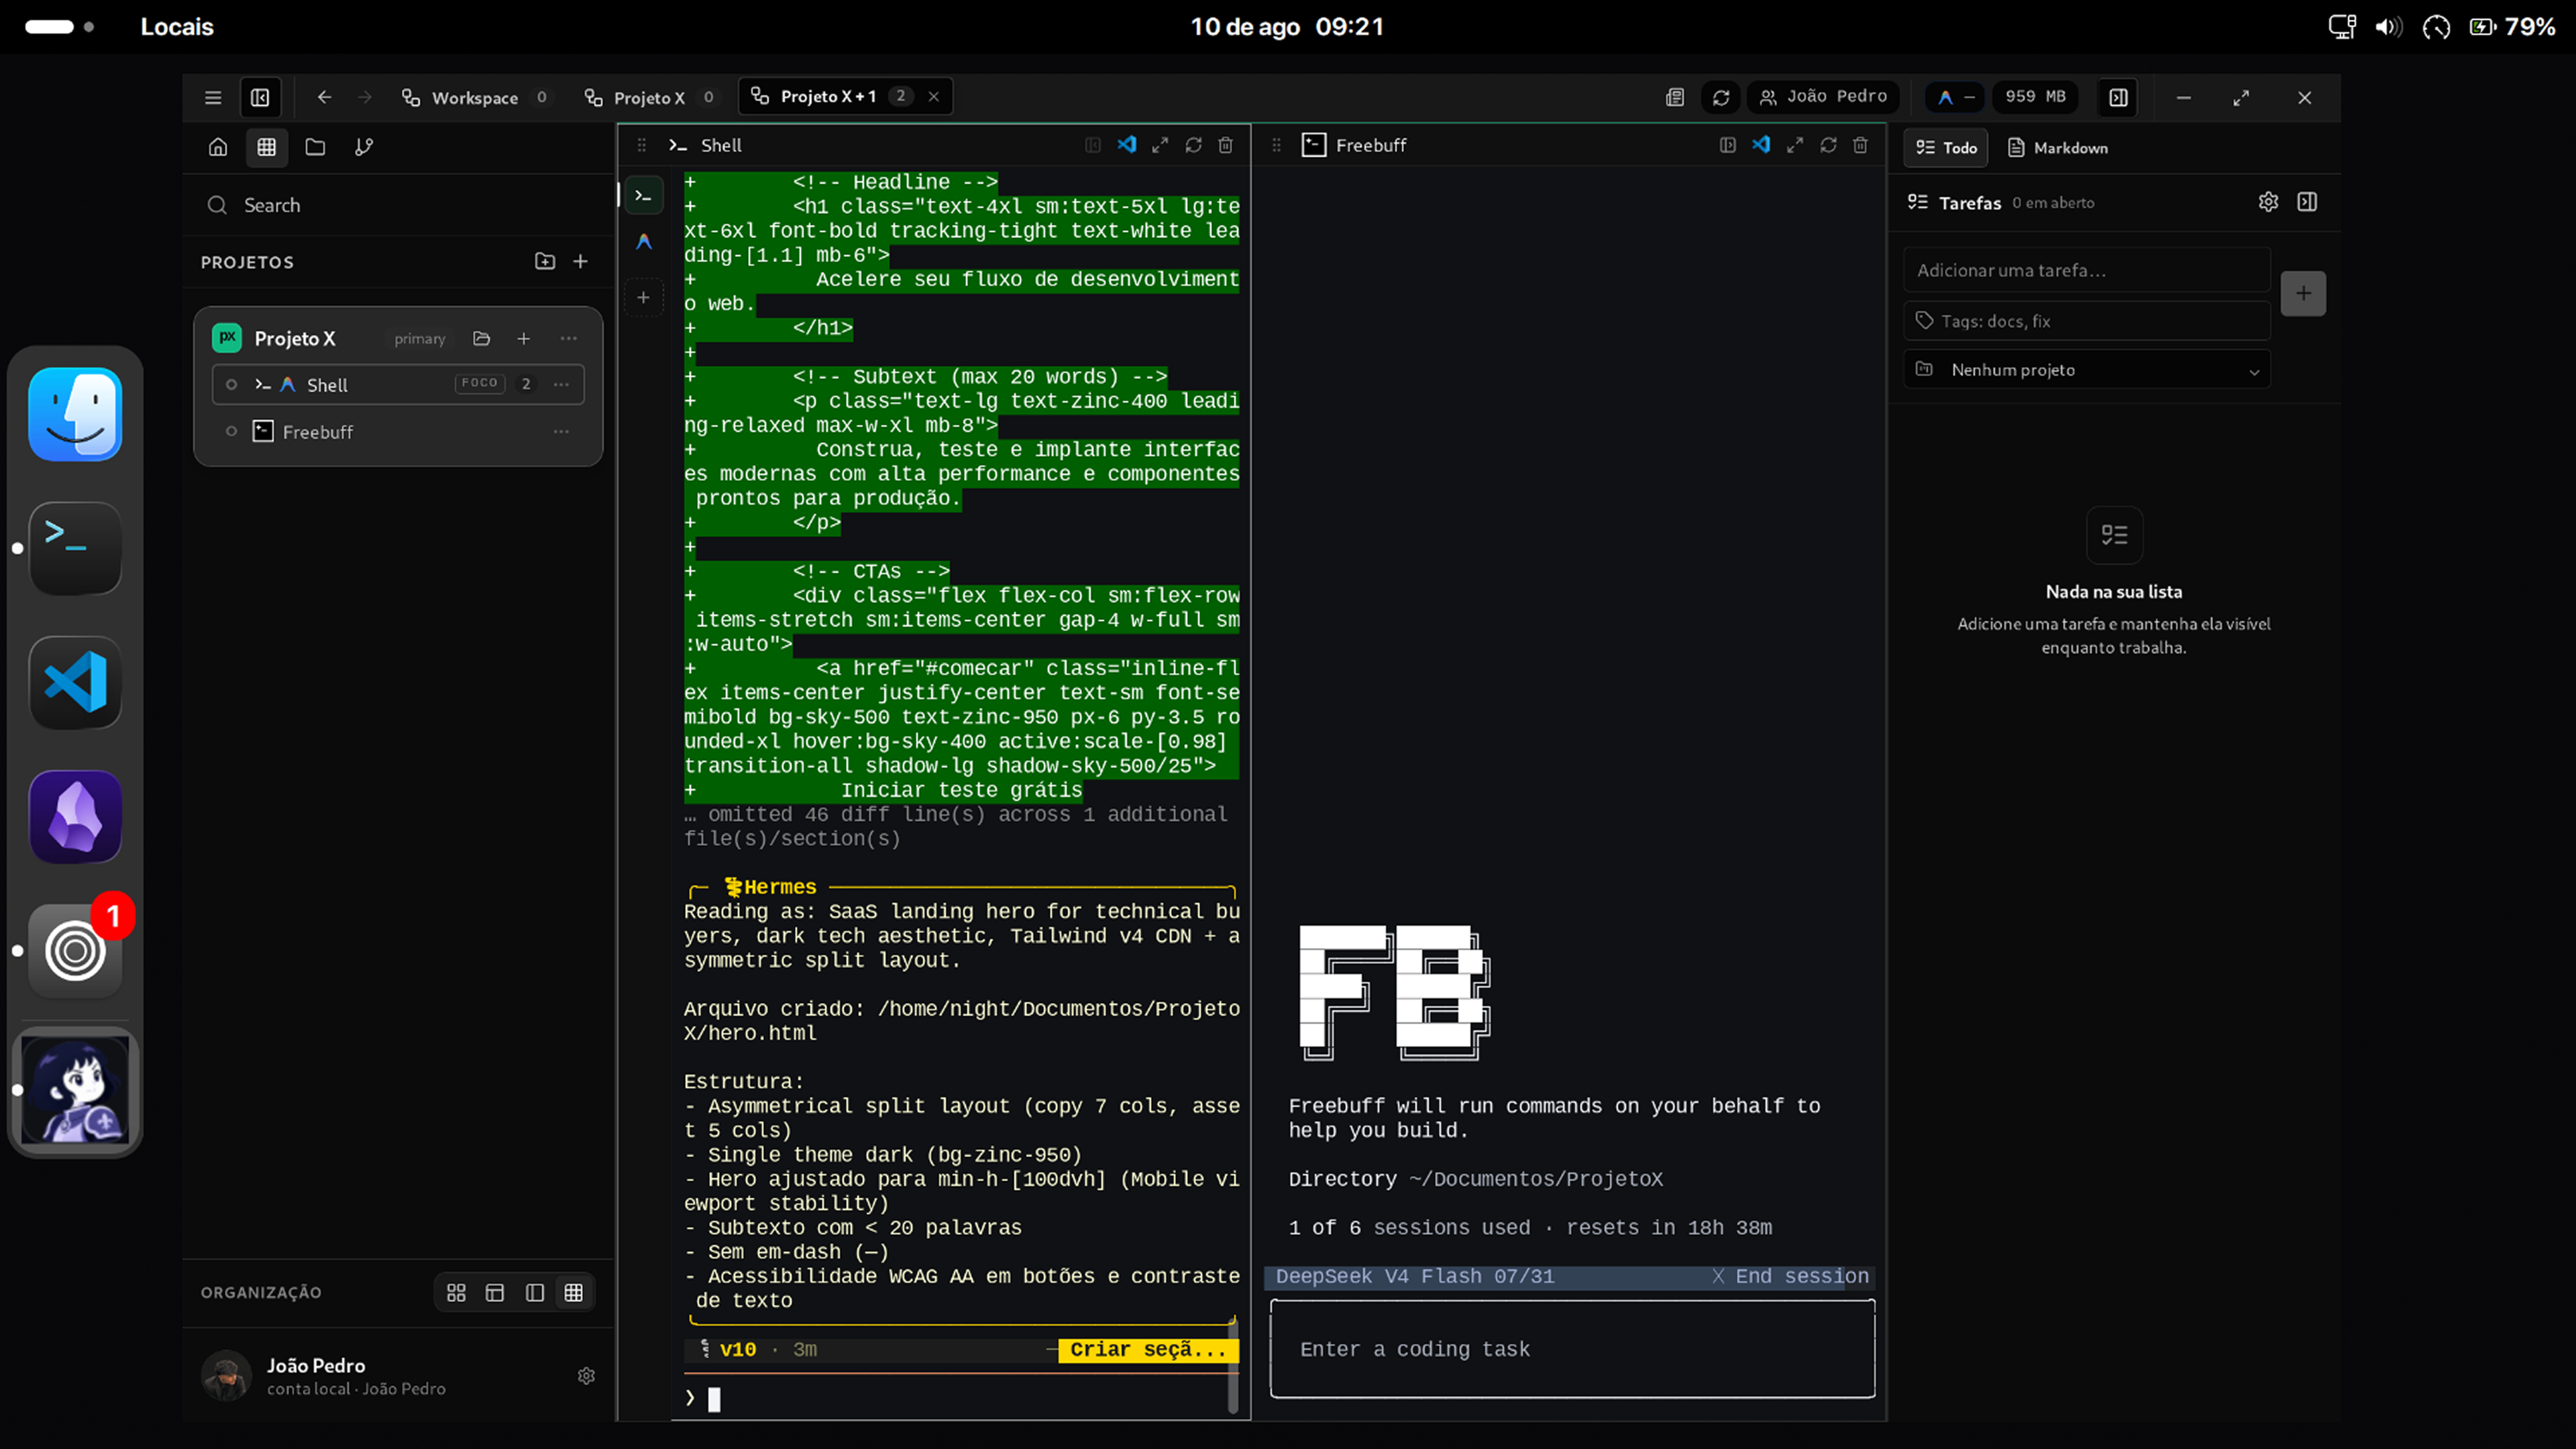The height and width of the screenshot is (1449, 2576).
Task: Restart the Freebuff pane
Action: 1828,145
